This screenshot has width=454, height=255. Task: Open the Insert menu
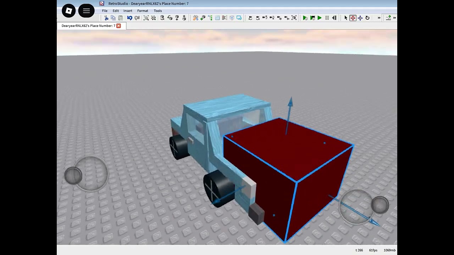[x=128, y=11]
